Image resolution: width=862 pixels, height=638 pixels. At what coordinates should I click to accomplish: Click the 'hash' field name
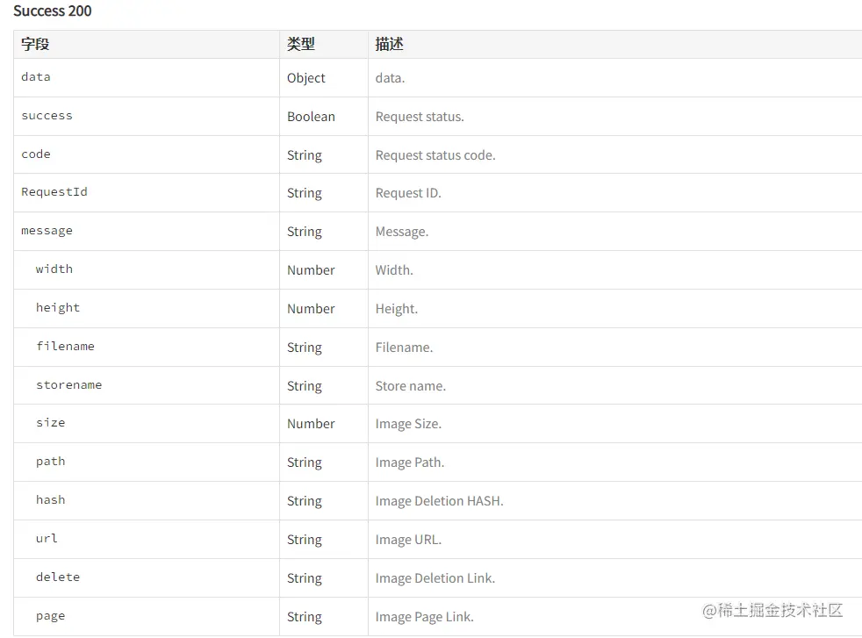pyautogui.click(x=51, y=500)
